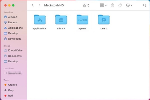This screenshot has width=150, height=100.
Task: Switch to icon grid view button
Action: point(84,5)
